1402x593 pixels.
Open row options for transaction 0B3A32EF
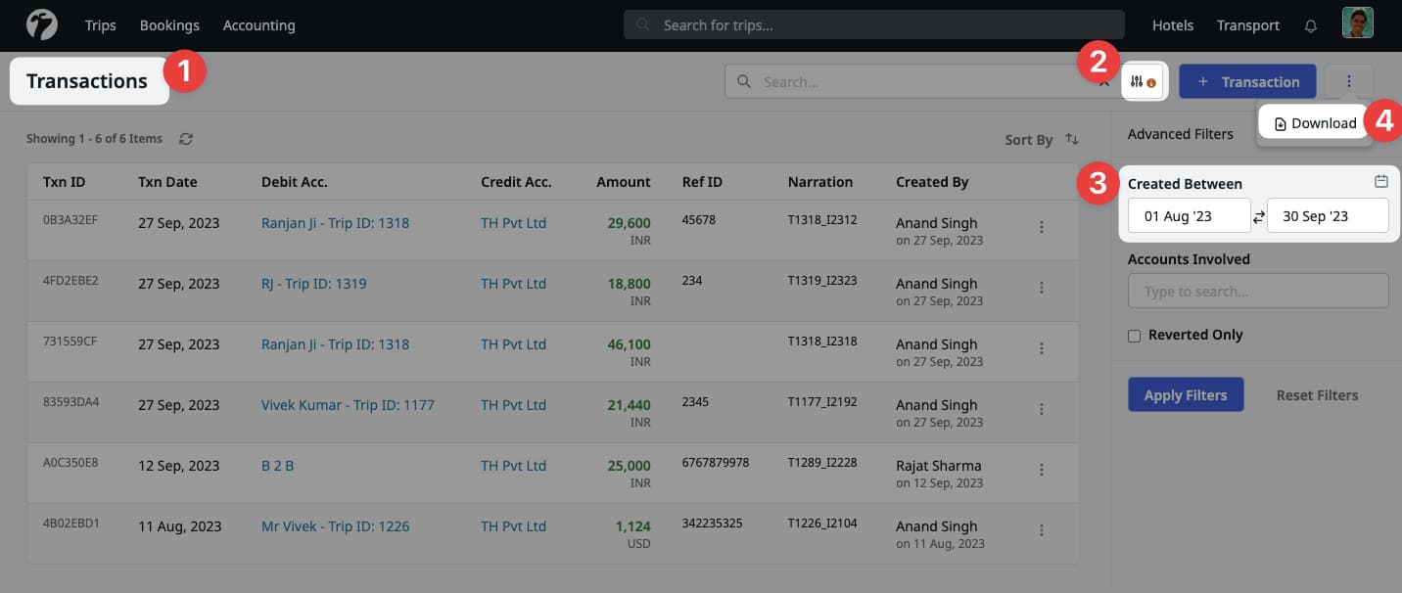click(1042, 227)
